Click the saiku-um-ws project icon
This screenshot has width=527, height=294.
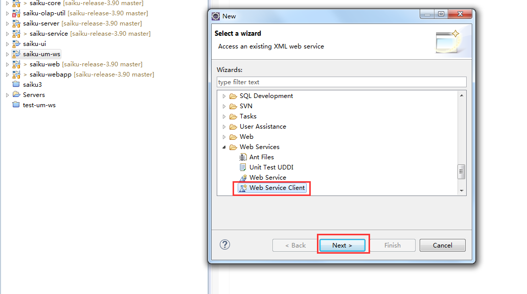coord(16,54)
